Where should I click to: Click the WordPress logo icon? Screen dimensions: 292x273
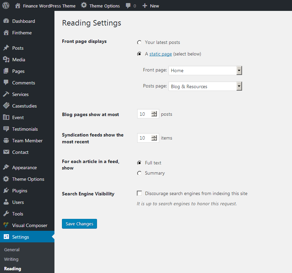(6, 6)
